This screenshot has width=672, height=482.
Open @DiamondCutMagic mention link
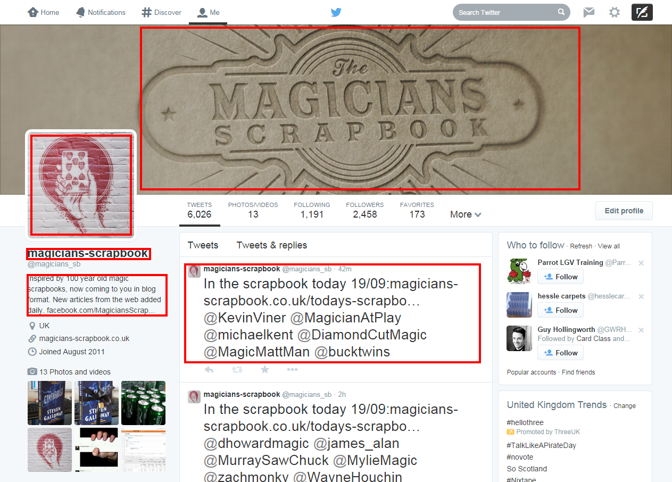click(362, 335)
